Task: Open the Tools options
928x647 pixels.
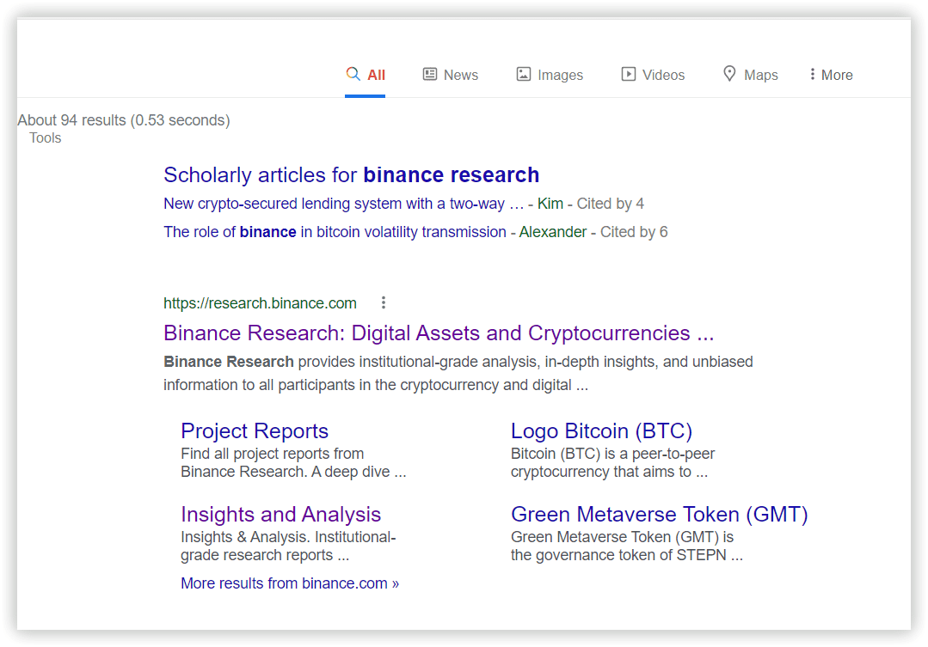Action: (x=46, y=137)
